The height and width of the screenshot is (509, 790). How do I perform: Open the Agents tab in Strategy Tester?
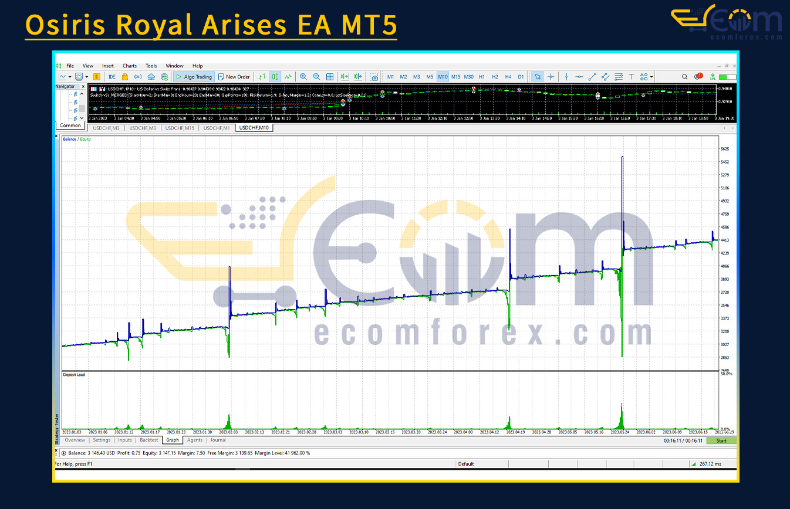(x=195, y=440)
